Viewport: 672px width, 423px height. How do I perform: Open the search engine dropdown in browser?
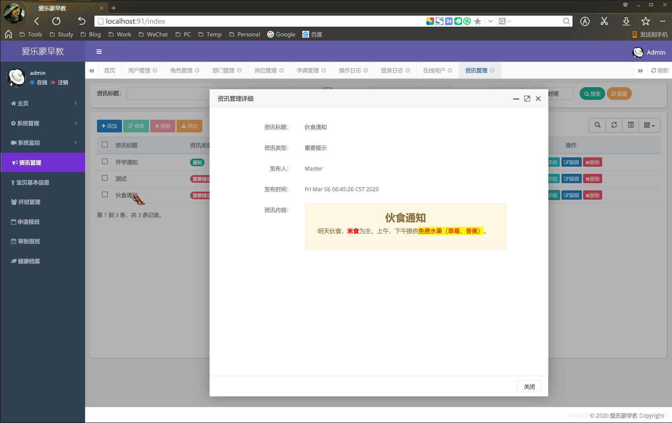coord(505,21)
